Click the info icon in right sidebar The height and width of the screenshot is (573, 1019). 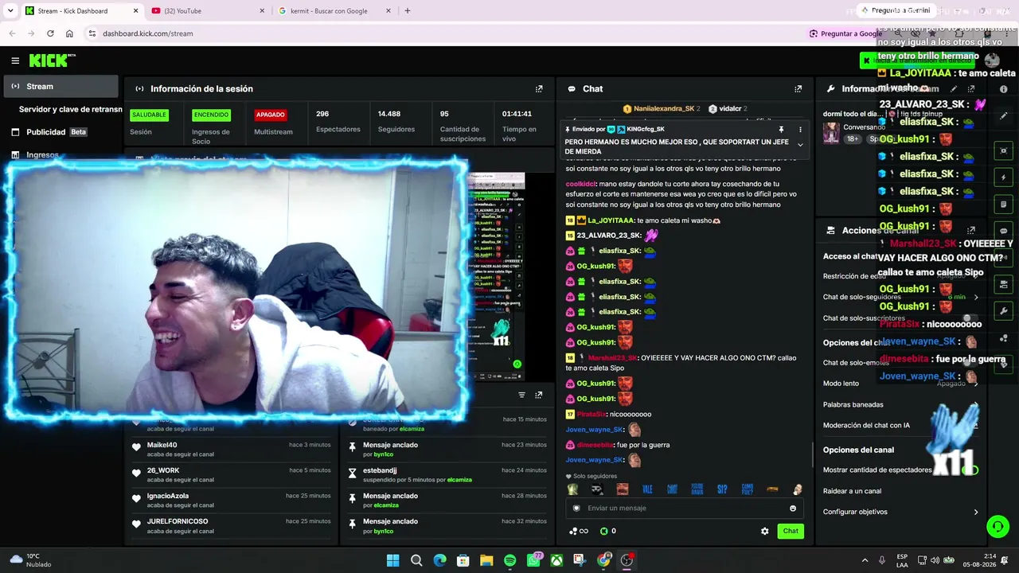click(1003, 89)
